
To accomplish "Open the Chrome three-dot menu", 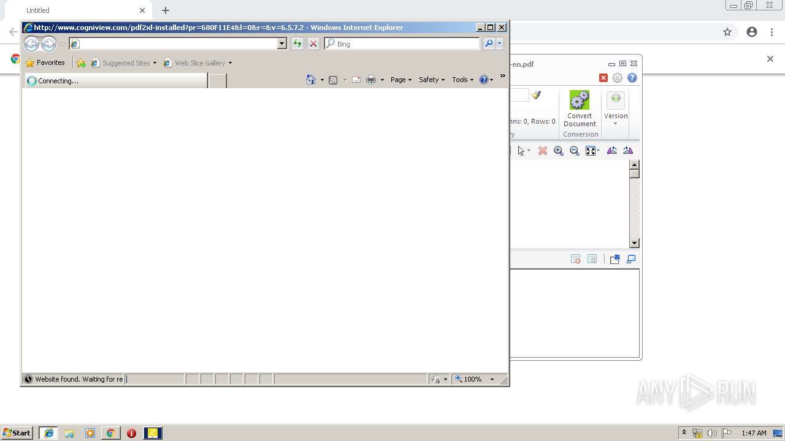I will [x=772, y=32].
